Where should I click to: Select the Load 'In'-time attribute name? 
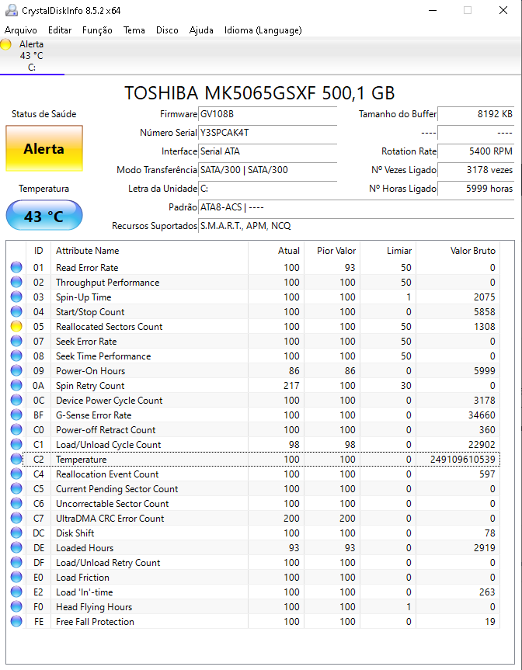pyautogui.click(x=84, y=592)
